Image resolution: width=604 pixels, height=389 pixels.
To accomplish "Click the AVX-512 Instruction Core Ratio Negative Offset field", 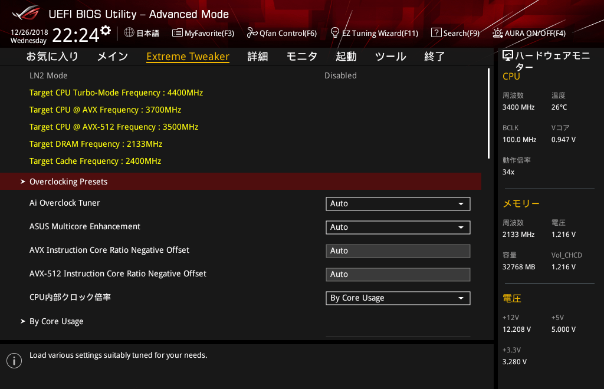I will point(398,274).
